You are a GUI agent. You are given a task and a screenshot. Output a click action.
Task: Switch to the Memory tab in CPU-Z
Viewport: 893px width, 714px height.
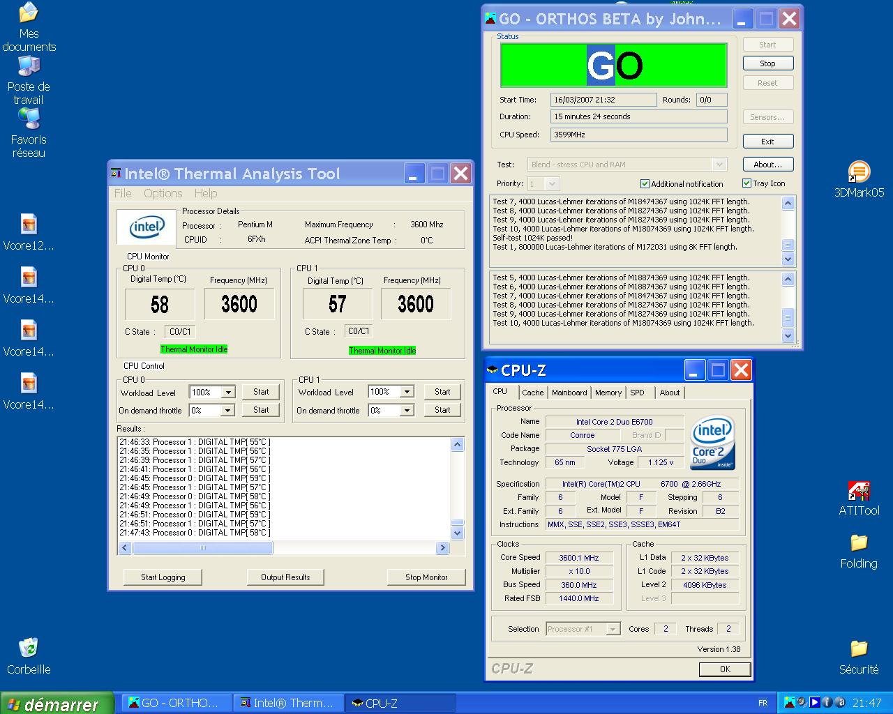click(x=608, y=393)
